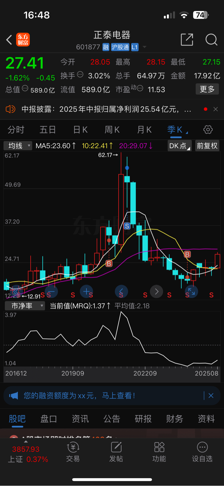This screenshot has height=486, width=224.
Task: Tap the 62.17 high price label
Action: pyautogui.click(x=108, y=155)
